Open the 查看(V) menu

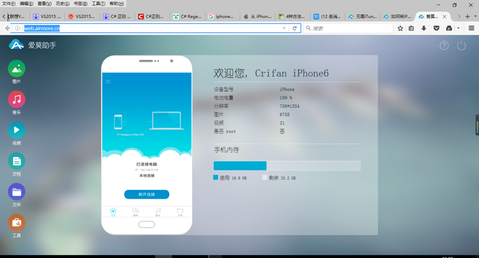pyautogui.click(x=44, y=4)
